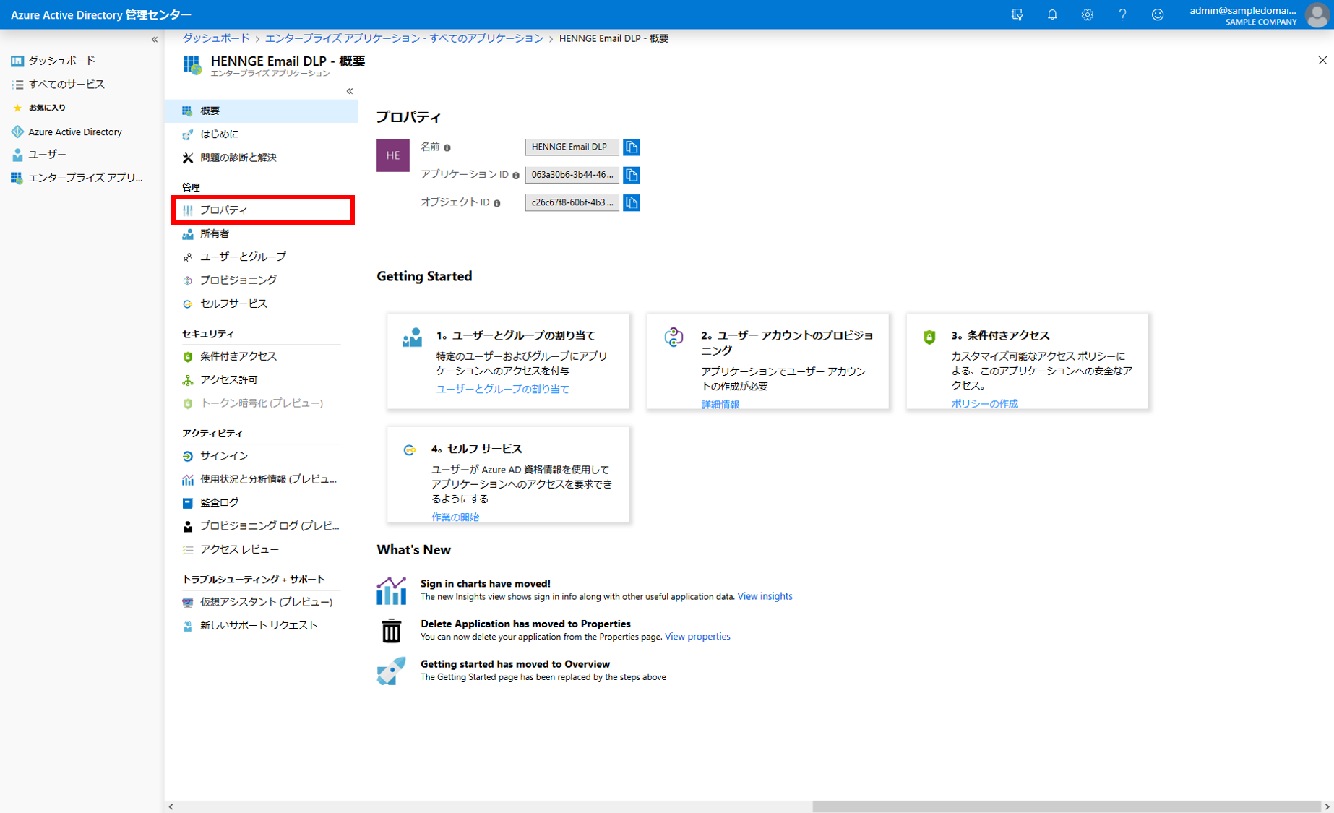Click View properties link
The image size is (1334, 813).
(x=697, y=637)
